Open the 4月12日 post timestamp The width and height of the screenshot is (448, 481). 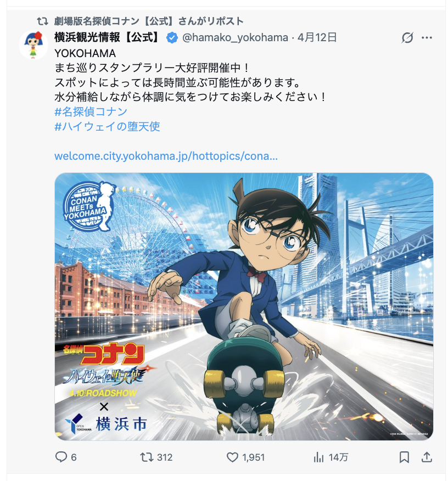[x=317, y=37]
